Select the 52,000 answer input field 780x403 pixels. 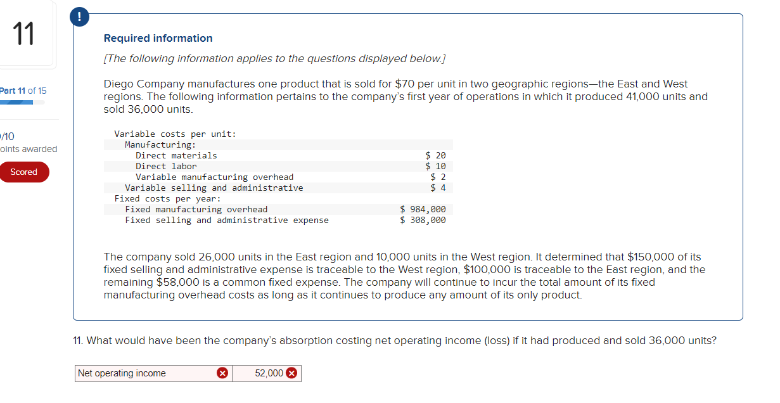click(266, 373)
